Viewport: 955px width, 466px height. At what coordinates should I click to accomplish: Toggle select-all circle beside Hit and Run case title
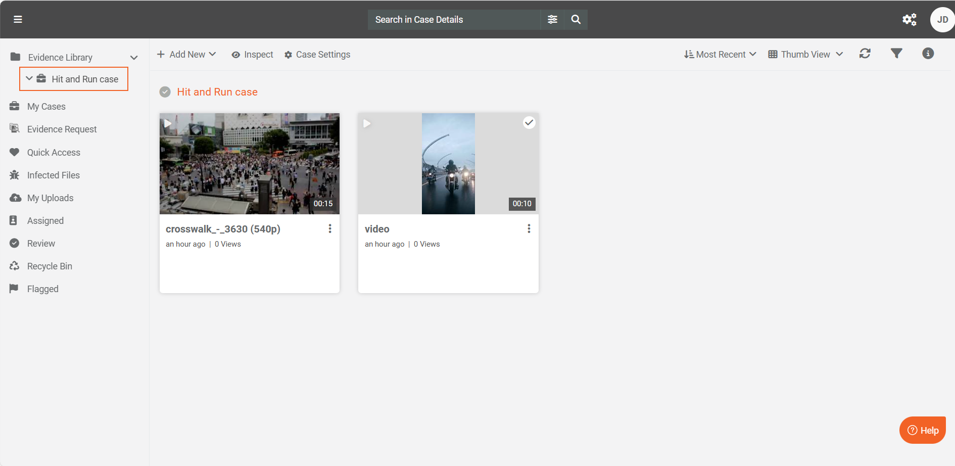[165, 92]
